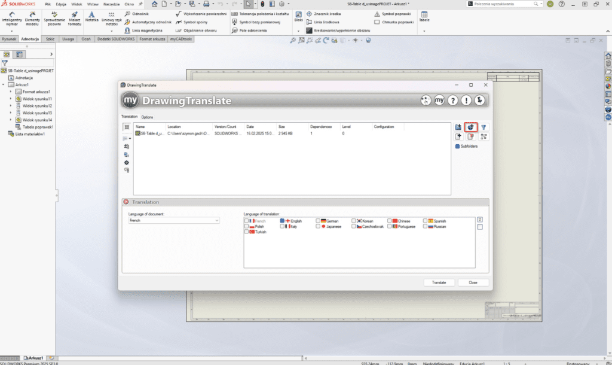Click the Location column header
Viewport: 612px width, 365px height.
(x=174, y=127)
